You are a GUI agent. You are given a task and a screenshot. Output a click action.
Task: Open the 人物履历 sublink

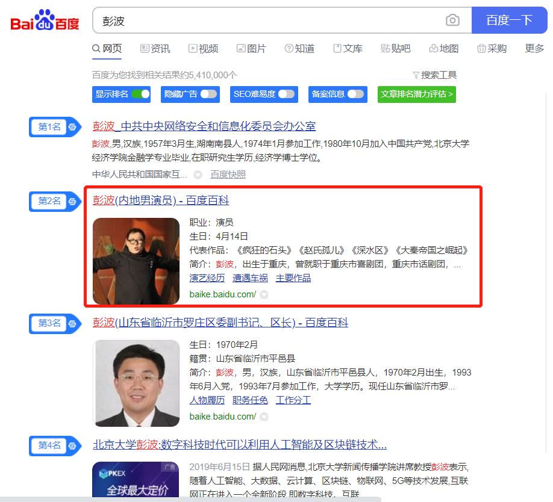click(207, 400)
